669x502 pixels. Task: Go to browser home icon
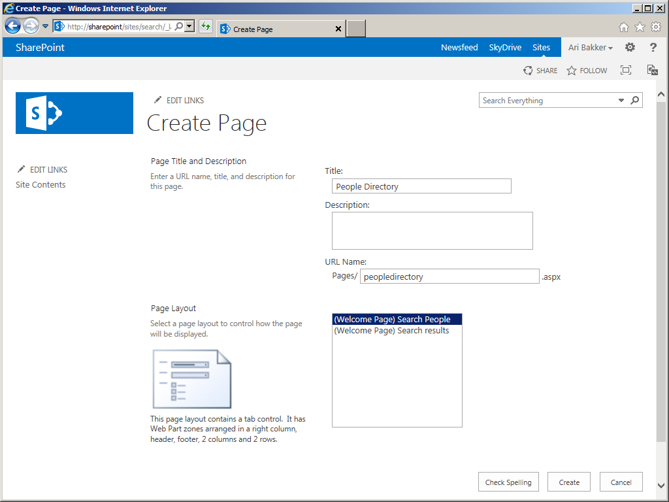[624, 27]
